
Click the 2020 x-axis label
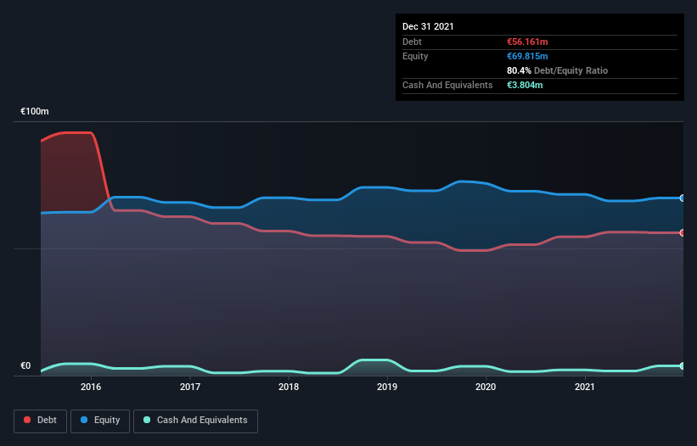click(486, 387)
